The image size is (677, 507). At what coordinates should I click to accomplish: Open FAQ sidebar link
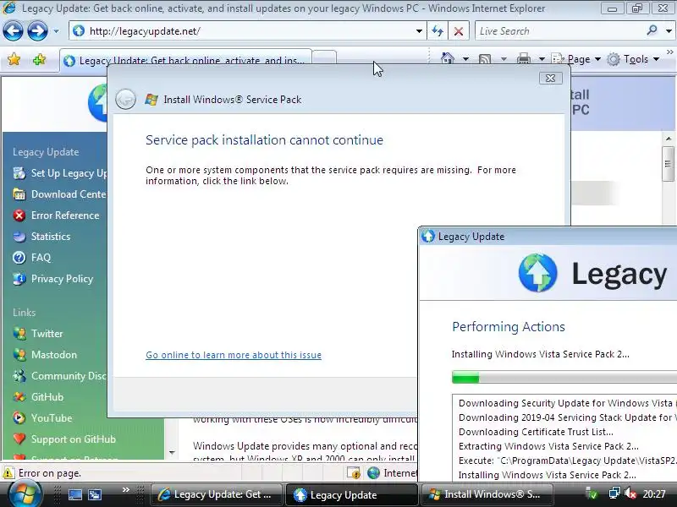pos(32,258)
